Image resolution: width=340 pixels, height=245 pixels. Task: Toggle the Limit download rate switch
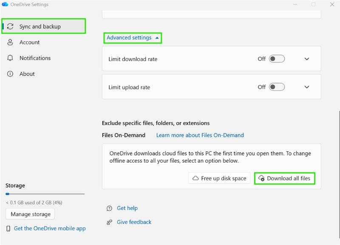(277, 59)
